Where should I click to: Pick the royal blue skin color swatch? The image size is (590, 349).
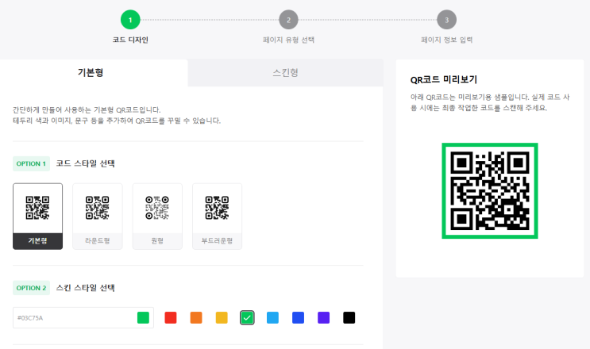pyautogui.click(x=298, y=318)
